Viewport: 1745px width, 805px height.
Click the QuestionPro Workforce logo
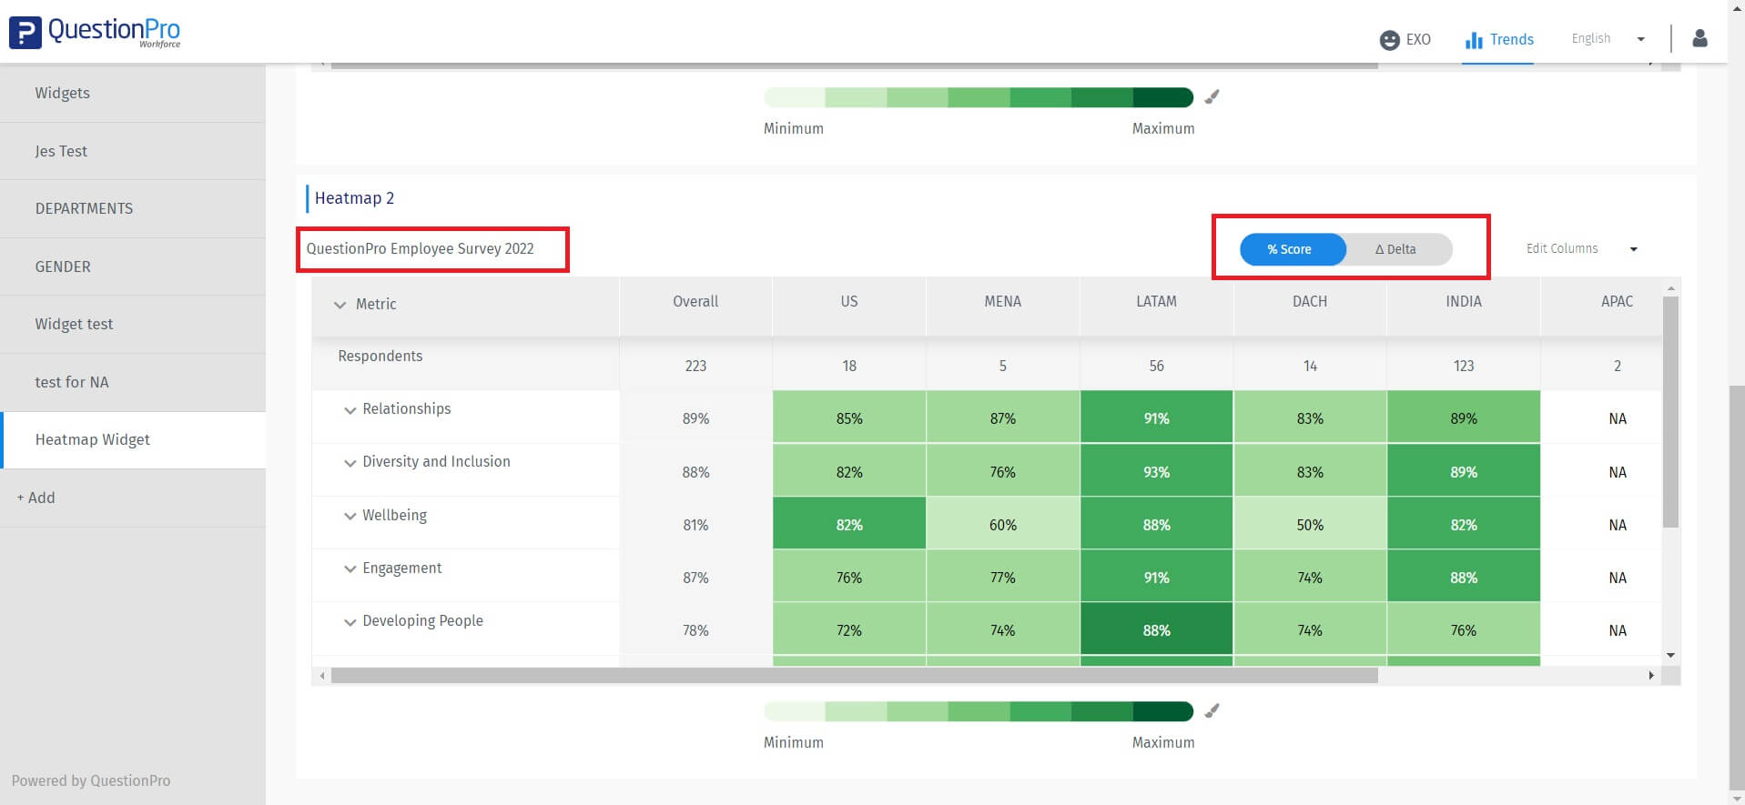tap(95, 32)
